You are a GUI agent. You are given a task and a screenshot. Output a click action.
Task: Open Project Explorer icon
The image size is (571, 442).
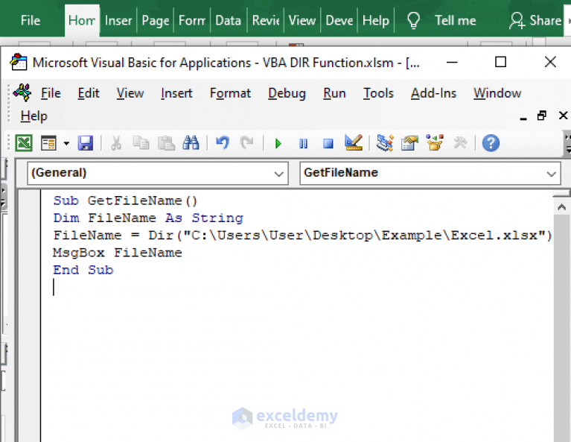[x=385, y=142]
